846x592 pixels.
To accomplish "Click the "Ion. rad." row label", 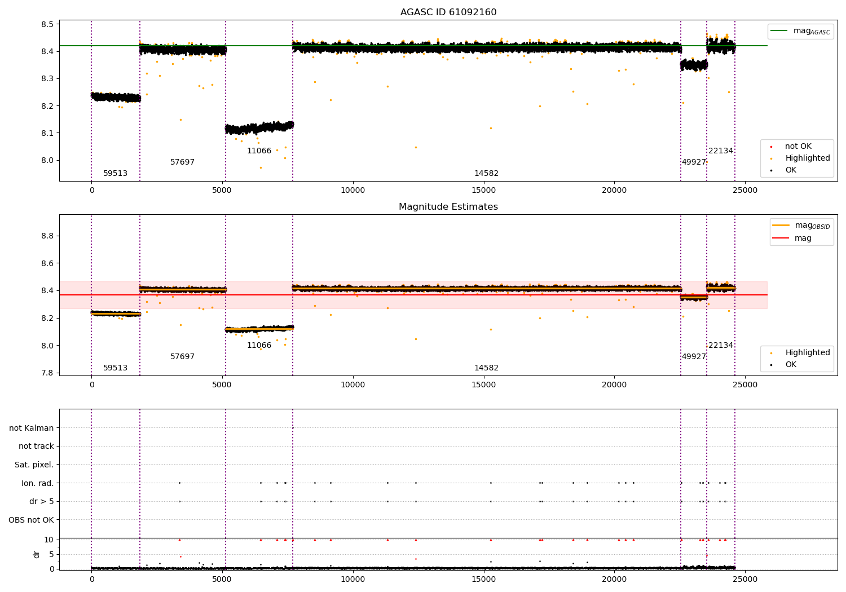I will point(38,484).
